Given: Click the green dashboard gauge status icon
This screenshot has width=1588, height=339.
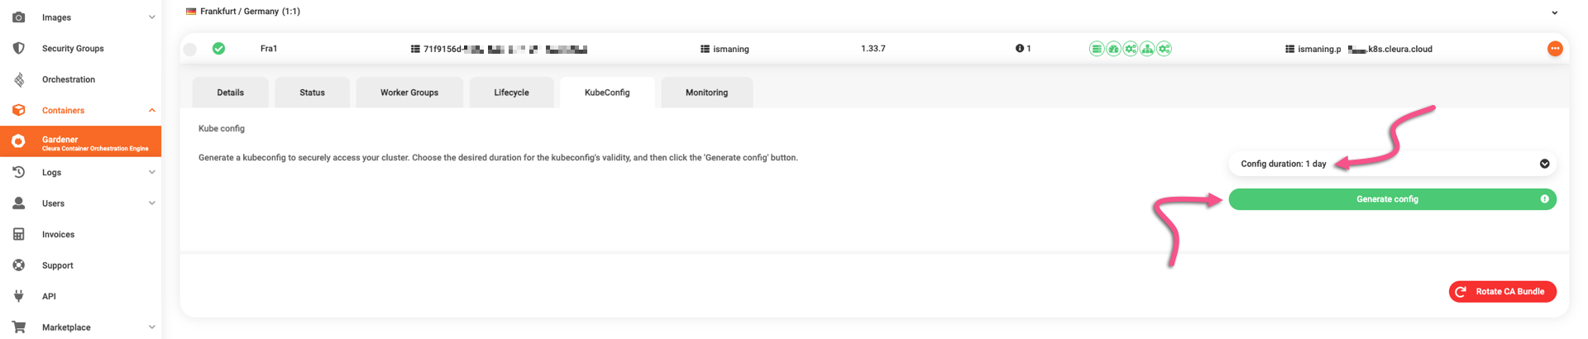Looking at the screenshot, I should (1113, 49).
